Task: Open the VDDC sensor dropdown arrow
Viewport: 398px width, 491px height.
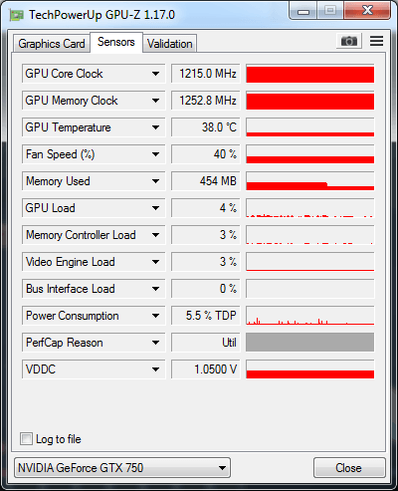Action: [x=155, y=369]
